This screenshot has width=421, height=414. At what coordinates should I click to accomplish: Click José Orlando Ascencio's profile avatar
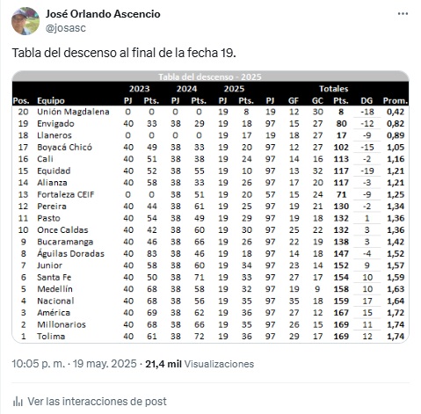25,21
